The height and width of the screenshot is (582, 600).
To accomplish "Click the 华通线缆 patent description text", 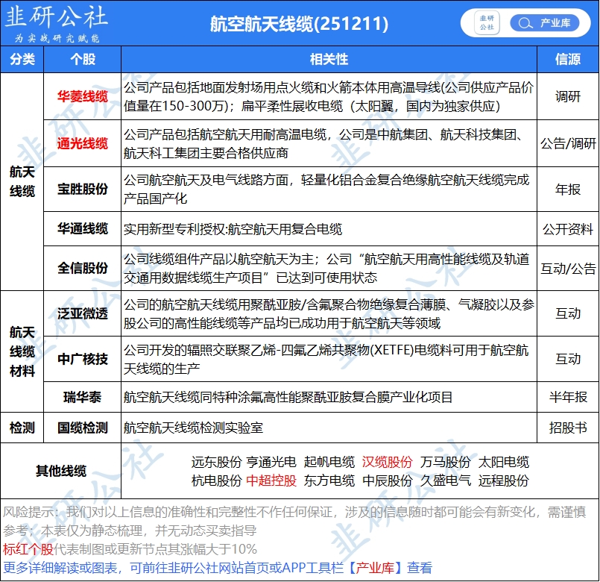I will click(x=233, y=229).
